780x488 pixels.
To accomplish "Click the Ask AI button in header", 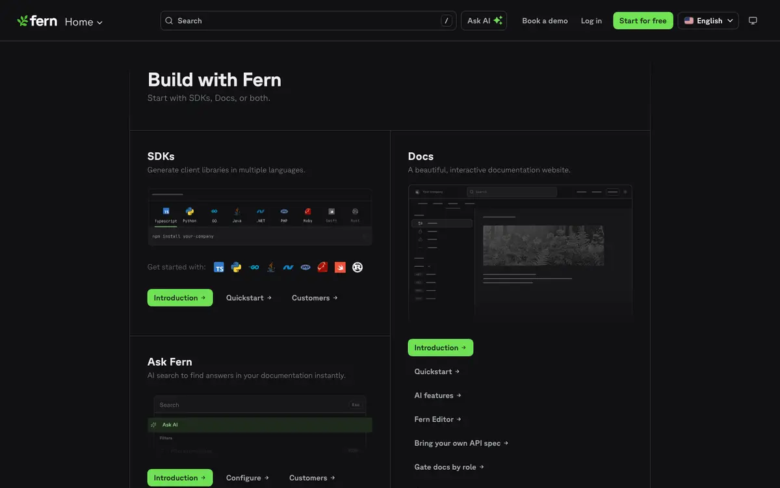I will (x=484, y=21).
